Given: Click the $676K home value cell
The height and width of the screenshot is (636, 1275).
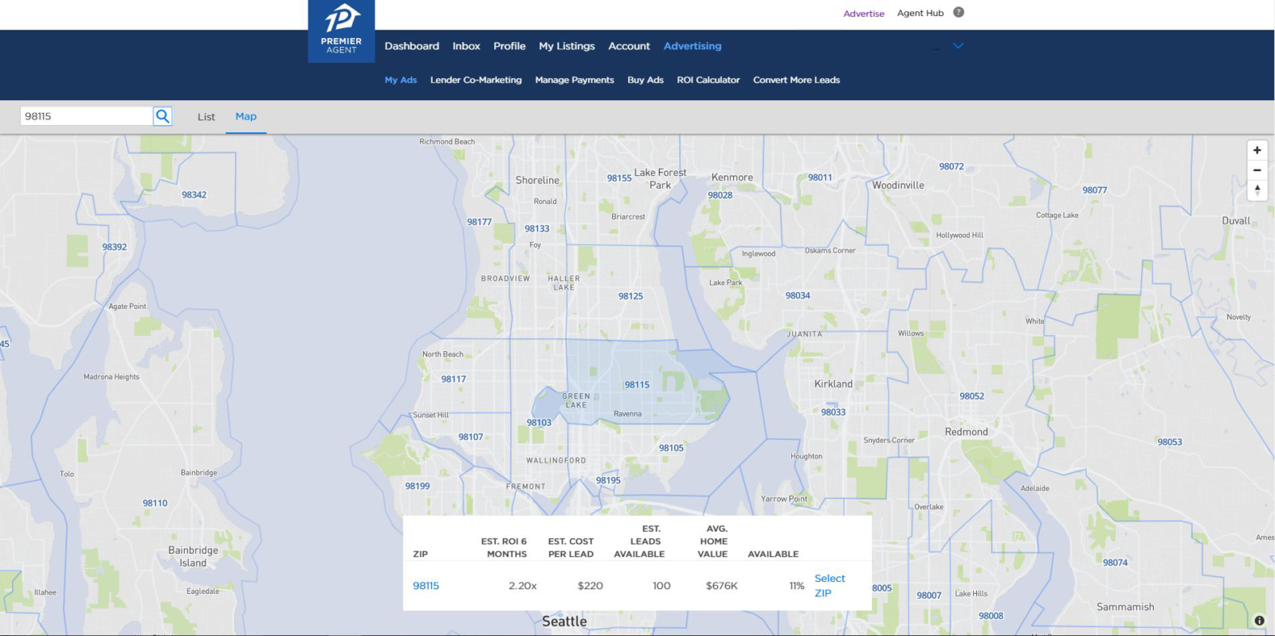Looking at the screenshot, I should pyautogui.click(x=722, y=586).
